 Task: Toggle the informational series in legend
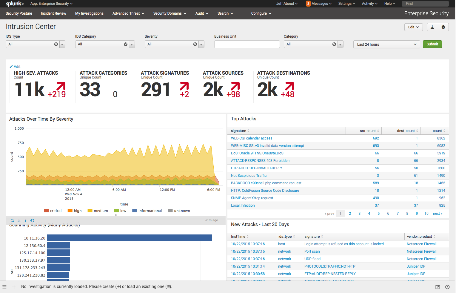[x=147, y=211]
